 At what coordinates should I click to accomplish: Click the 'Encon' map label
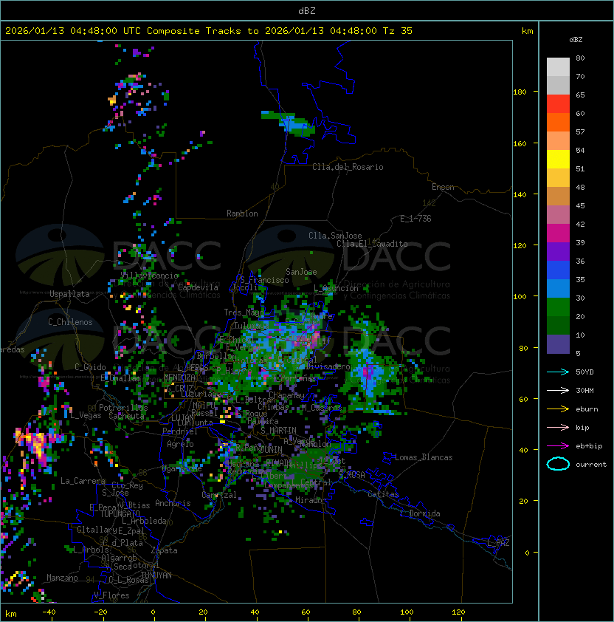point(443,187)
